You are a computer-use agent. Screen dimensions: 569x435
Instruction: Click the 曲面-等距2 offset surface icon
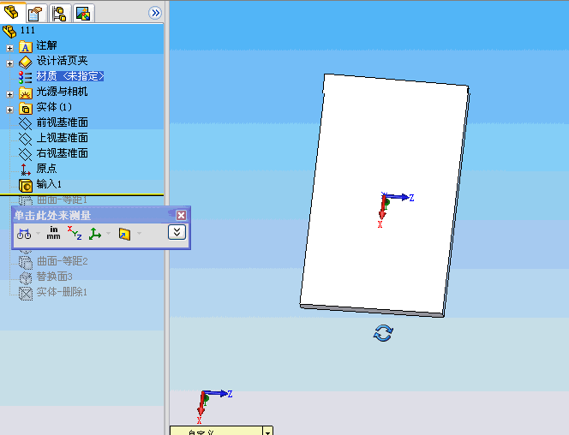26,262
